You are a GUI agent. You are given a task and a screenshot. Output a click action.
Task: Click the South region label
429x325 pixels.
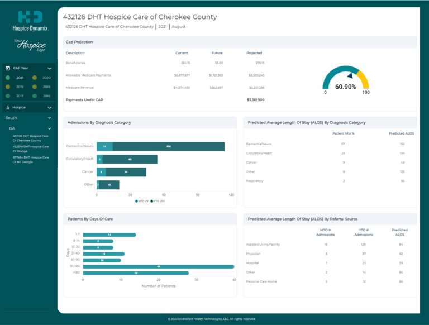(x=11, y=118)
